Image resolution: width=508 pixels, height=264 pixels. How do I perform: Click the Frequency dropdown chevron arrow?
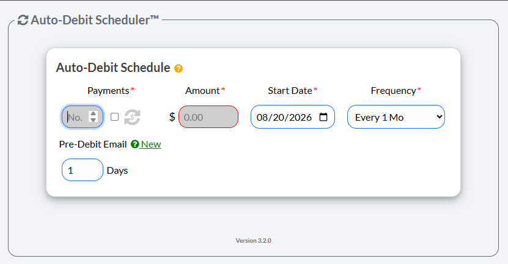point(439,116)
